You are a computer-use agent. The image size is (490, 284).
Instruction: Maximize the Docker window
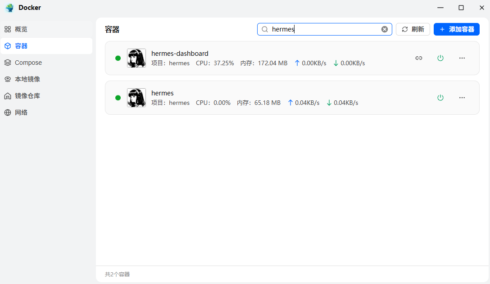(461, 8)
